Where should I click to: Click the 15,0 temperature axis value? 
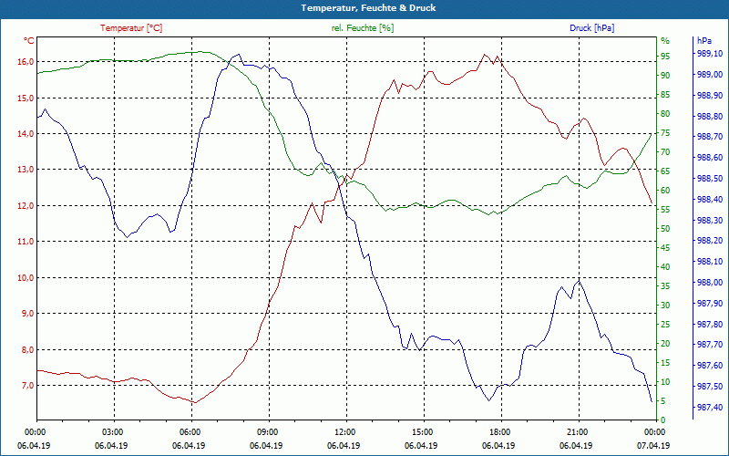tap(26, 98)
